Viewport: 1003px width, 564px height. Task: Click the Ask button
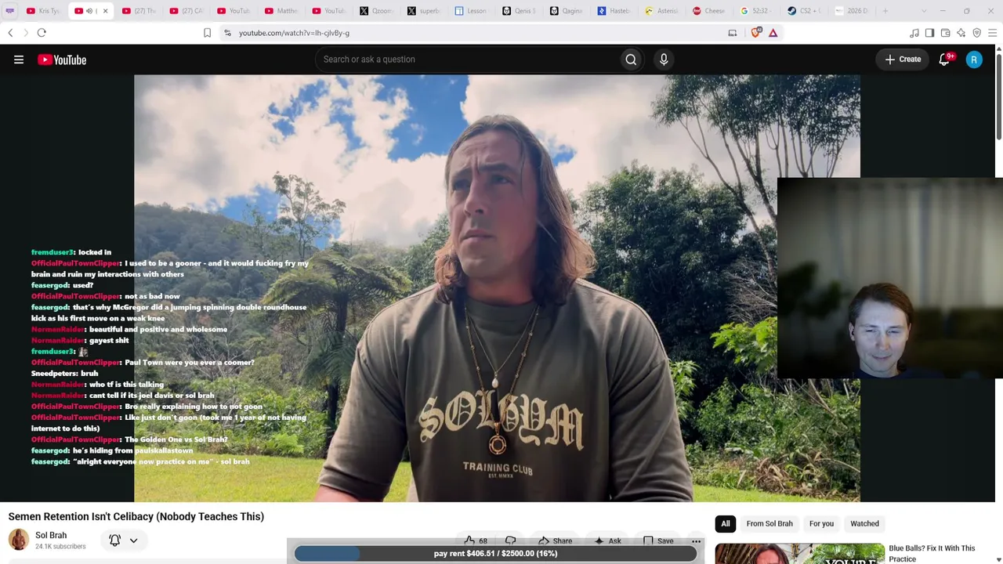point(608,540)
